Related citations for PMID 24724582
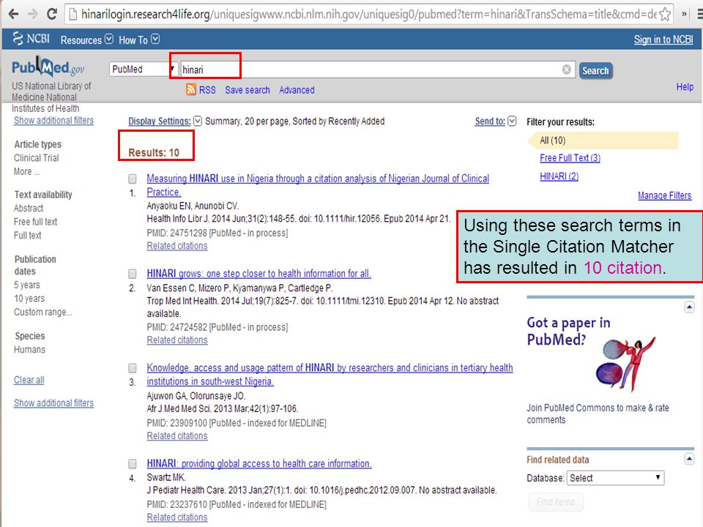The width and height of the screenshot is (703, 527). 177,340
